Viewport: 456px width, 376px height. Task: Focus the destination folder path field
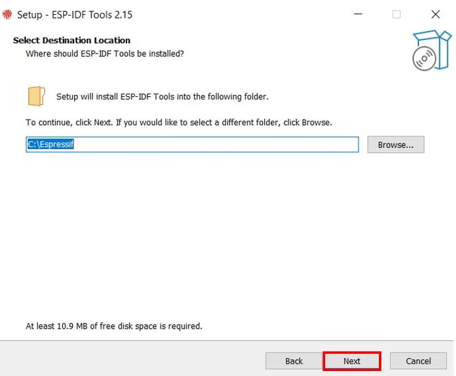tap(193, 144)
